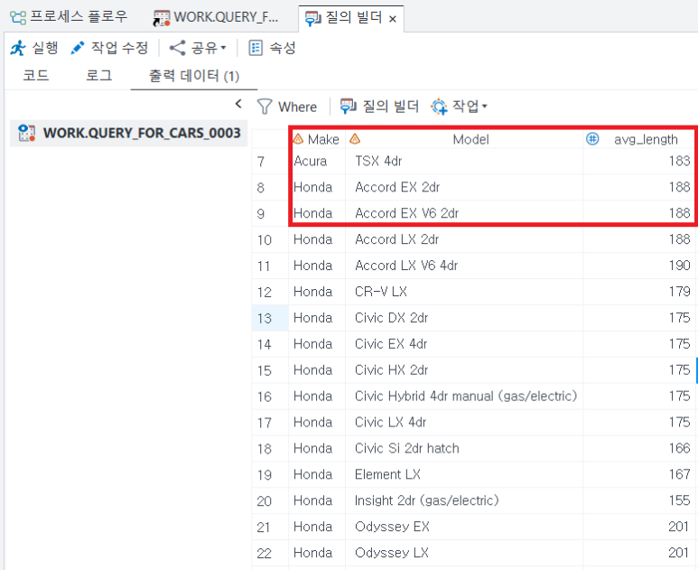Click the 속성 properties icon
This screenshot has height=570, width=698.
click(256, 48)
